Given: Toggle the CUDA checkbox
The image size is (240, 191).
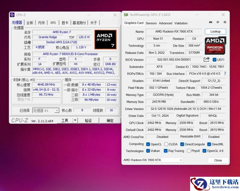Looking at the screenshot, I should click(x=166, y=144).
